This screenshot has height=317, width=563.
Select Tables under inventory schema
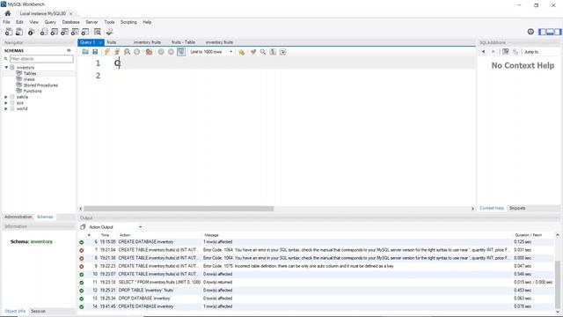(x=30, y=73)
